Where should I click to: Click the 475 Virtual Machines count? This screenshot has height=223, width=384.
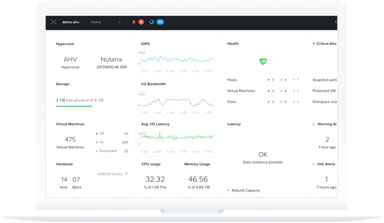point(70,139)
